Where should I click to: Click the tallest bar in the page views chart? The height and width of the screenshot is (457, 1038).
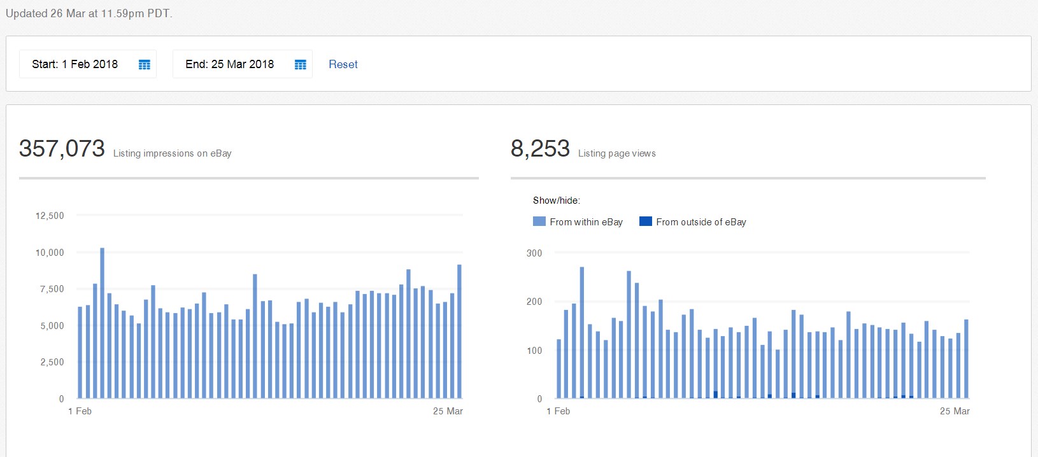[582, 333]
